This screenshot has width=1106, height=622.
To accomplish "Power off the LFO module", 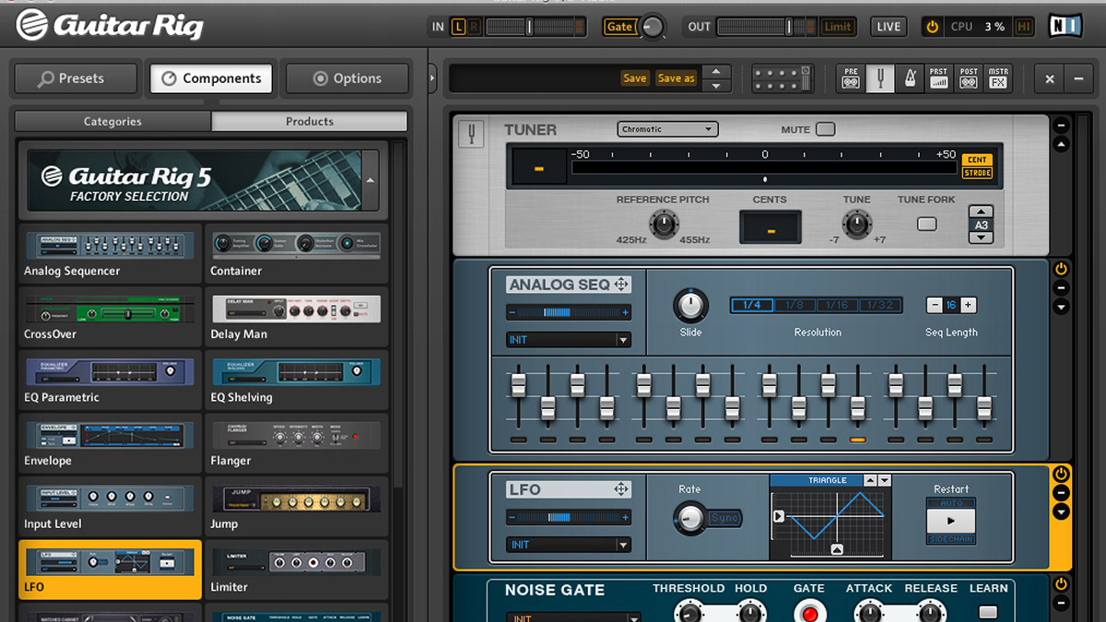I will tap(1060, 472).
